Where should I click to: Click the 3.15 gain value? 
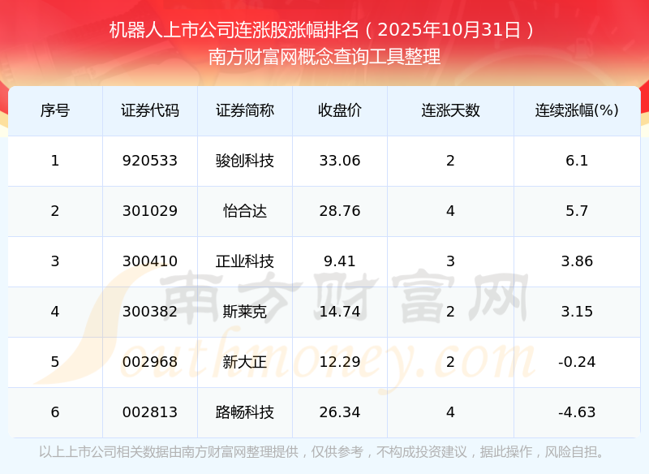point(577,312)
